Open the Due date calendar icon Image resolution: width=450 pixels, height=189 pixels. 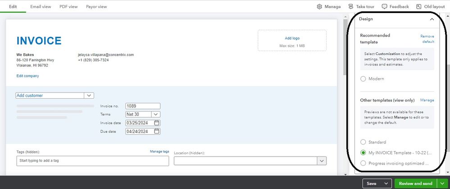[x=157, y=131]
